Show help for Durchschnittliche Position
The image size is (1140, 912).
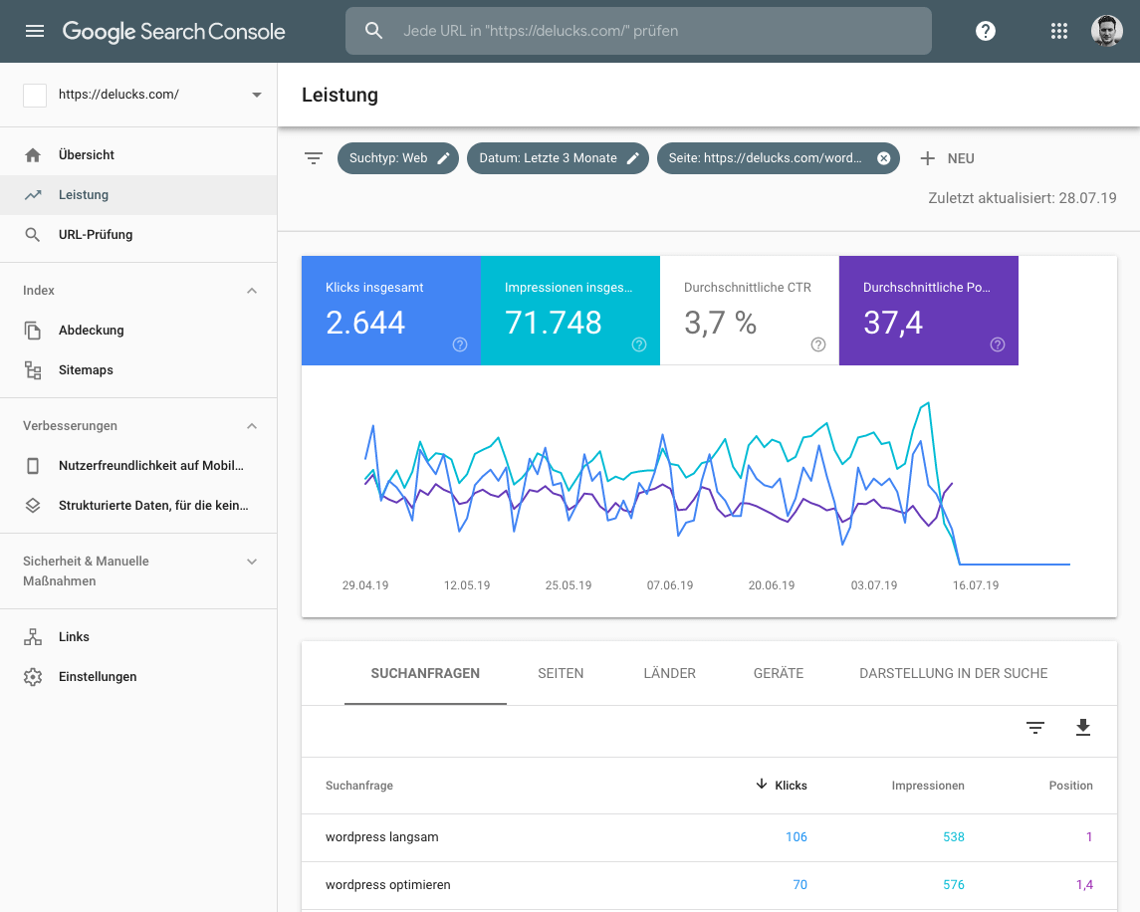(998, 344)
